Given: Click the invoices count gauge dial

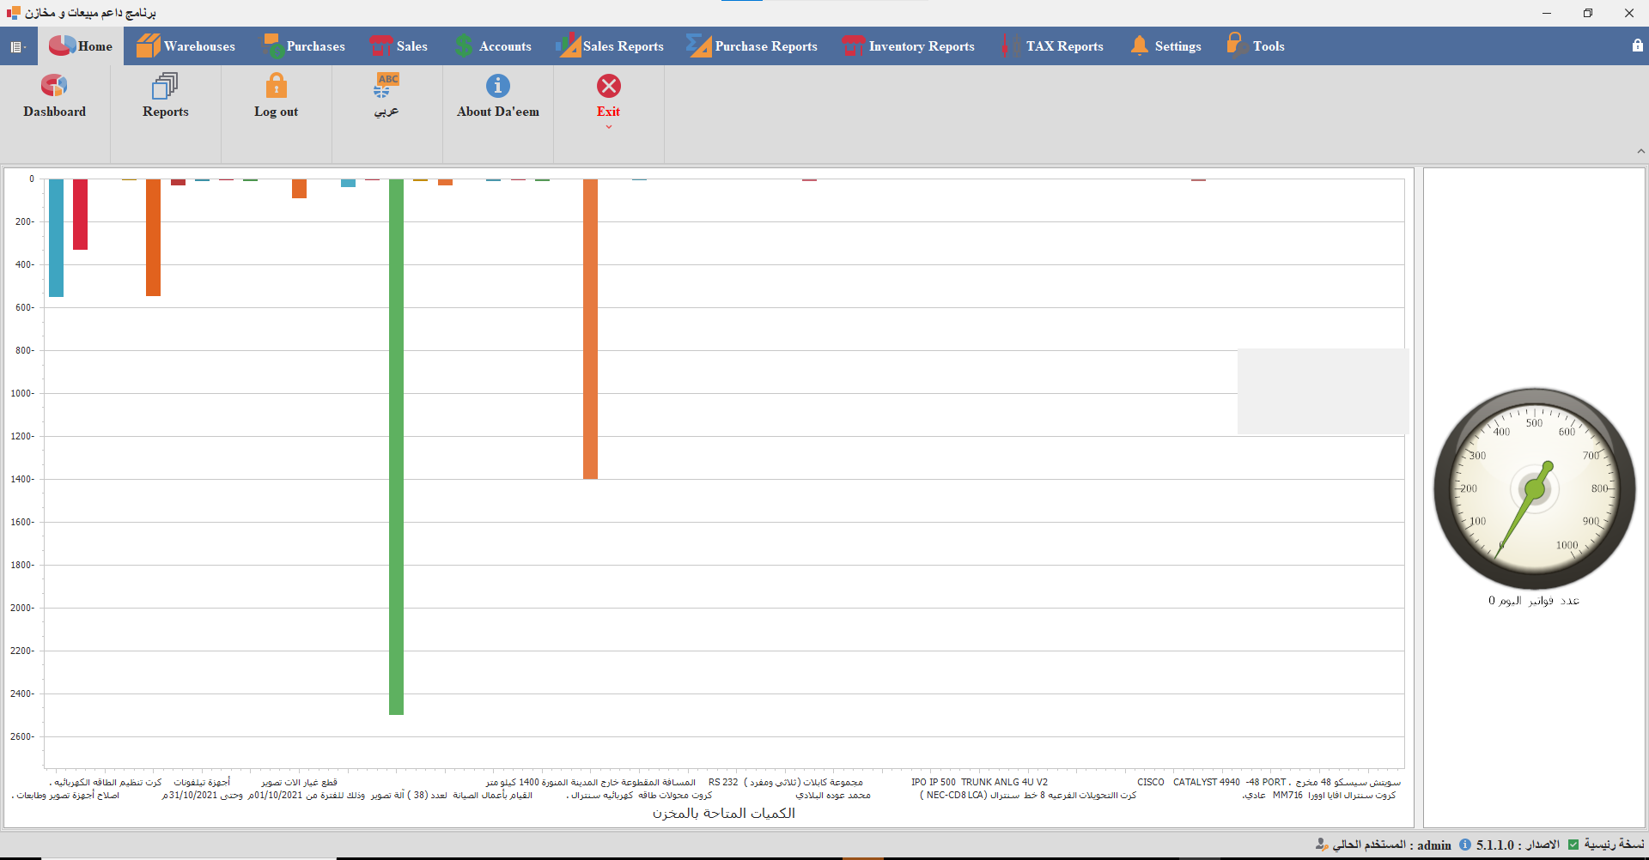Looking at the screenshot, I should (1534, 489).
